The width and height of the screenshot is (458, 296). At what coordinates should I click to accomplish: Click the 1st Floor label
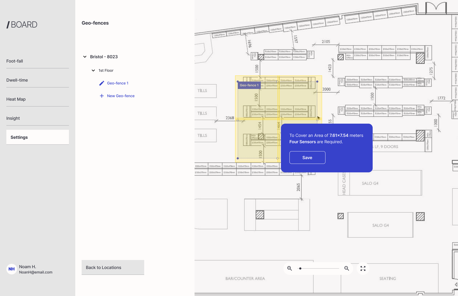coord(106,70)
